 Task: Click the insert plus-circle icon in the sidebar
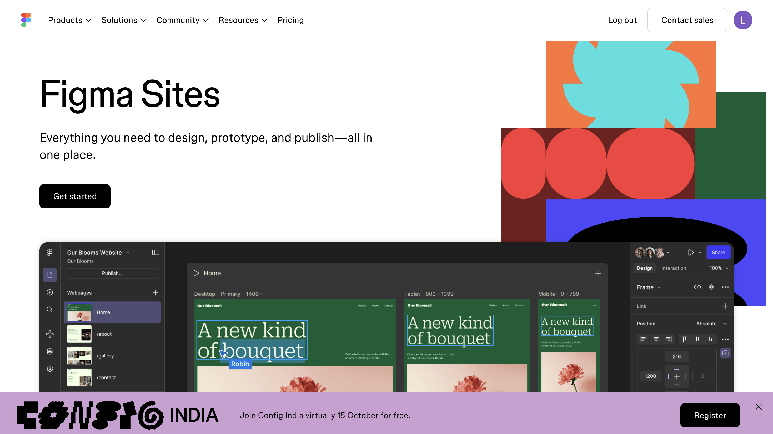(x=50, y=292)
